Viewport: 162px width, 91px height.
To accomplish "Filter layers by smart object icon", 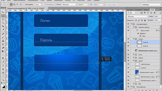I will click(154, 13).
